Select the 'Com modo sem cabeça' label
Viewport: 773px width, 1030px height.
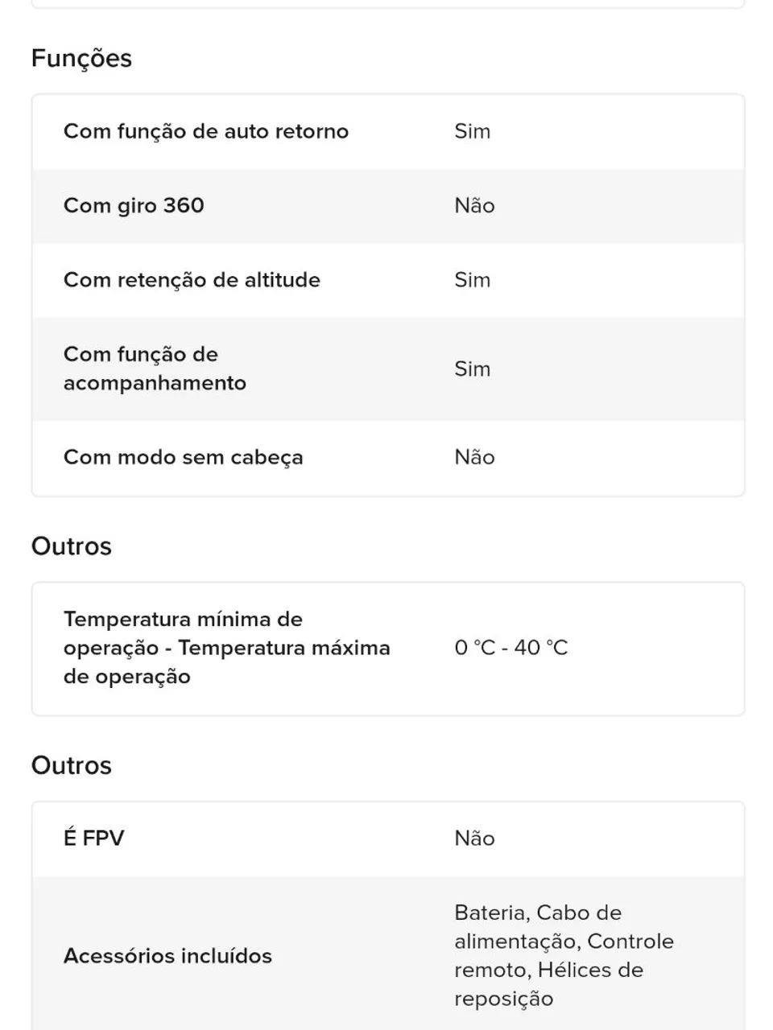(184, 457)
